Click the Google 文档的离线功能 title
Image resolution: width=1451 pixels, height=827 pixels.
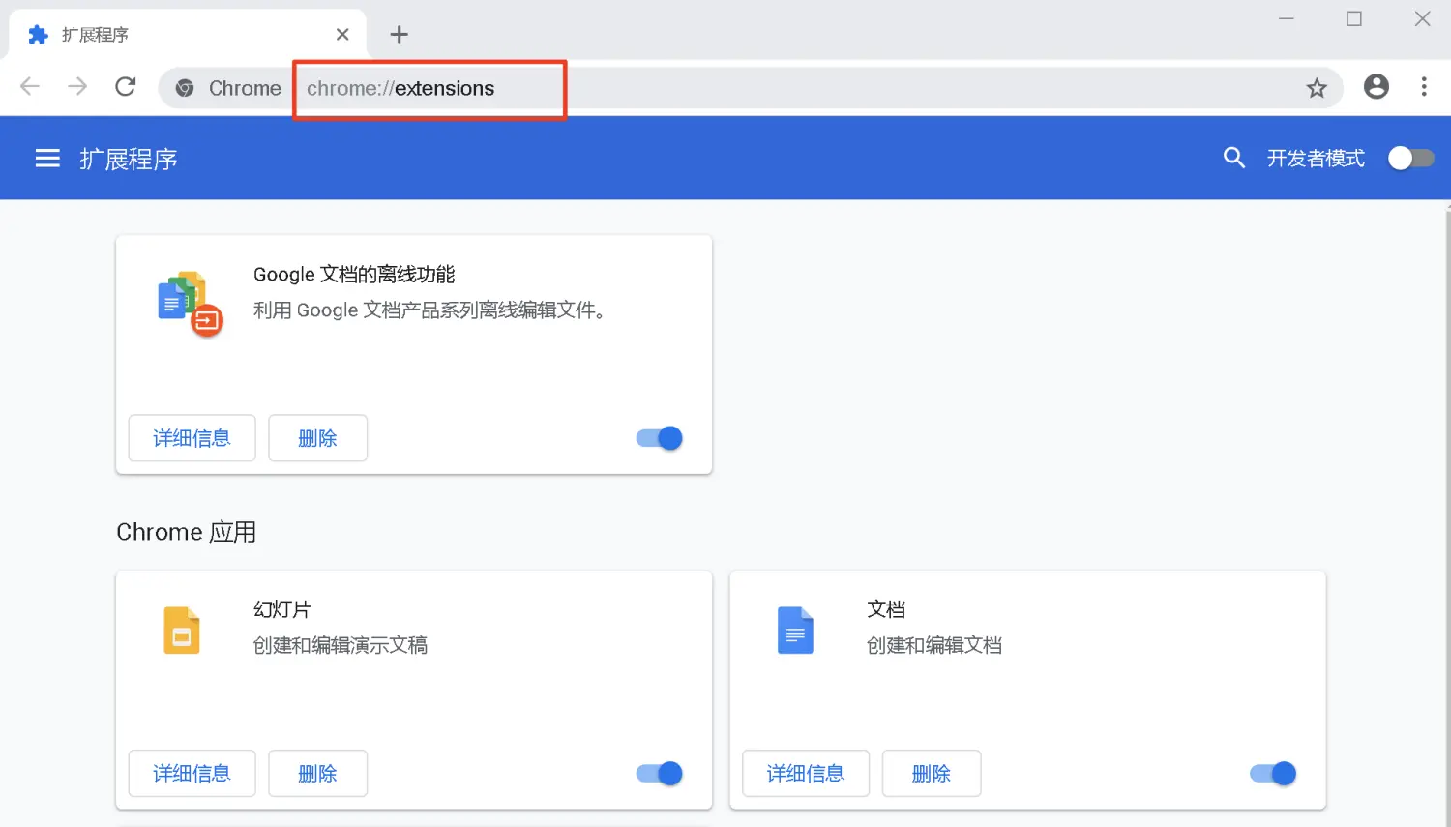tap(354, 274)
